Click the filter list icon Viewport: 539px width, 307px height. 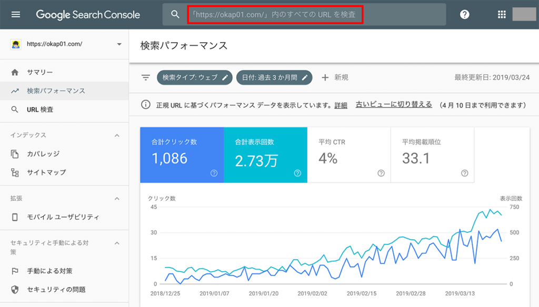coord(146,78)
